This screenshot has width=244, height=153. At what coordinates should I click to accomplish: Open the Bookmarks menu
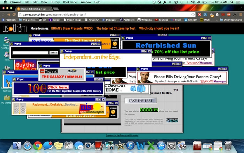[x=70, y=2]
